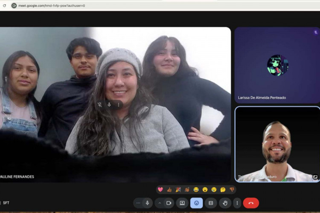React with the laughing crying emoji

pos(196,190)
